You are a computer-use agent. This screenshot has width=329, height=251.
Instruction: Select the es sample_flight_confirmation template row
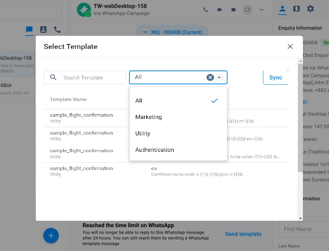pyautogui.click(x=166, y=171)
